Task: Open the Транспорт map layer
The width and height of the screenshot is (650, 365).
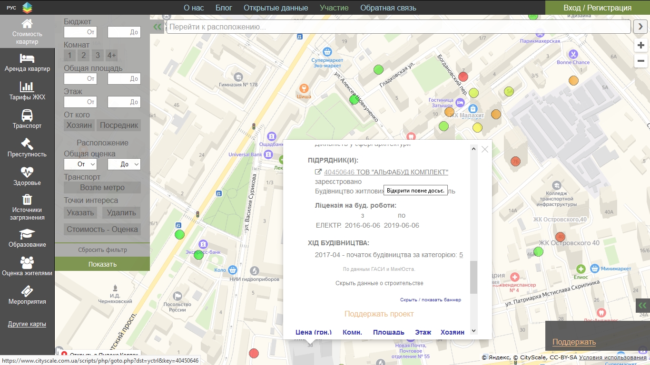Action: click(27, 119)
